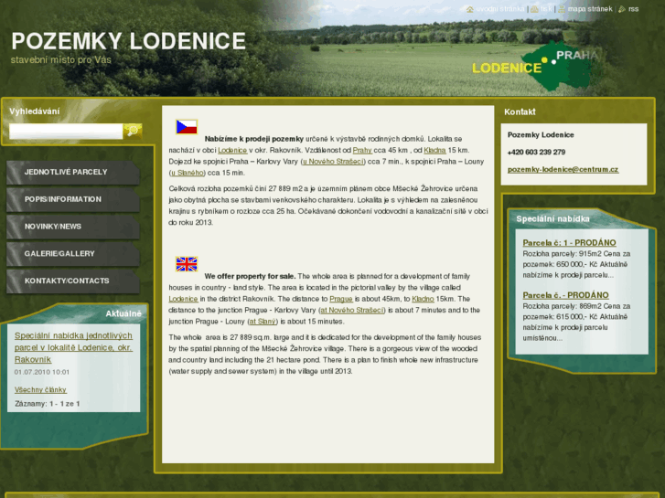Click the Aktuálně panel heading
This screenshot has height=498, width=665.
pos(123,313)
